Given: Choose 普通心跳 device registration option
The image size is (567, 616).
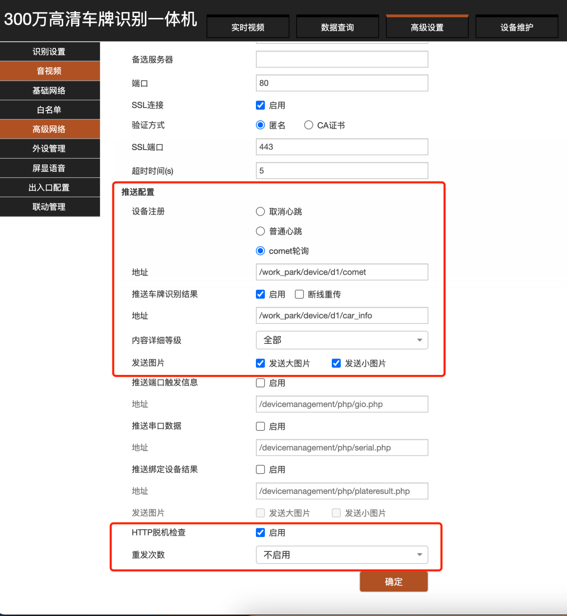Looking at the screenshot, I should 260,231.
